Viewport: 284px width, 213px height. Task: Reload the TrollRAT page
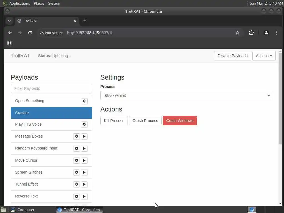30,33
